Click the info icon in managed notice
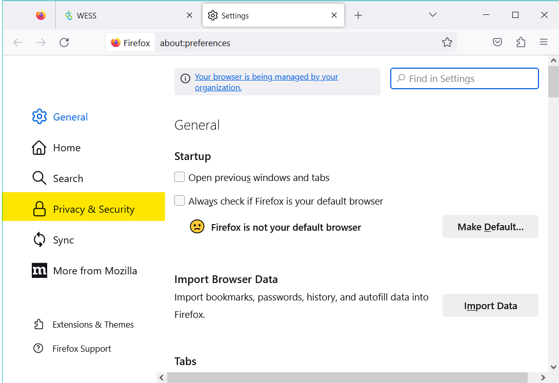The width and height of the screenshot is (559, 383). click(x=185, y=78)
